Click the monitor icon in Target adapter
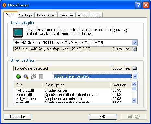The width and height of the screenshot is (151, 124). [x=18, y=33]
